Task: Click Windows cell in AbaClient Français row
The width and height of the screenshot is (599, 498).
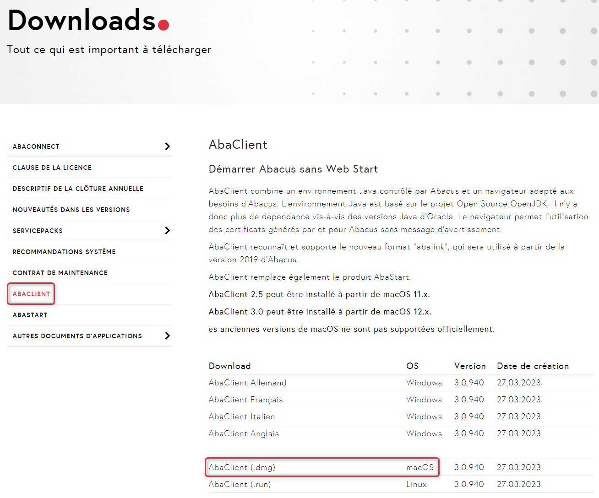Action: (x=424, y=400)
